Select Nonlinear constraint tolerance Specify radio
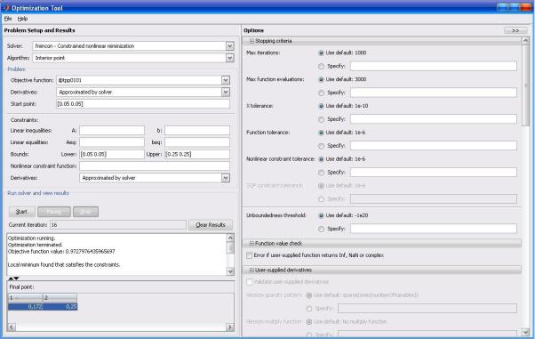This screenshot has width=535, height=339. pos(321,173)
